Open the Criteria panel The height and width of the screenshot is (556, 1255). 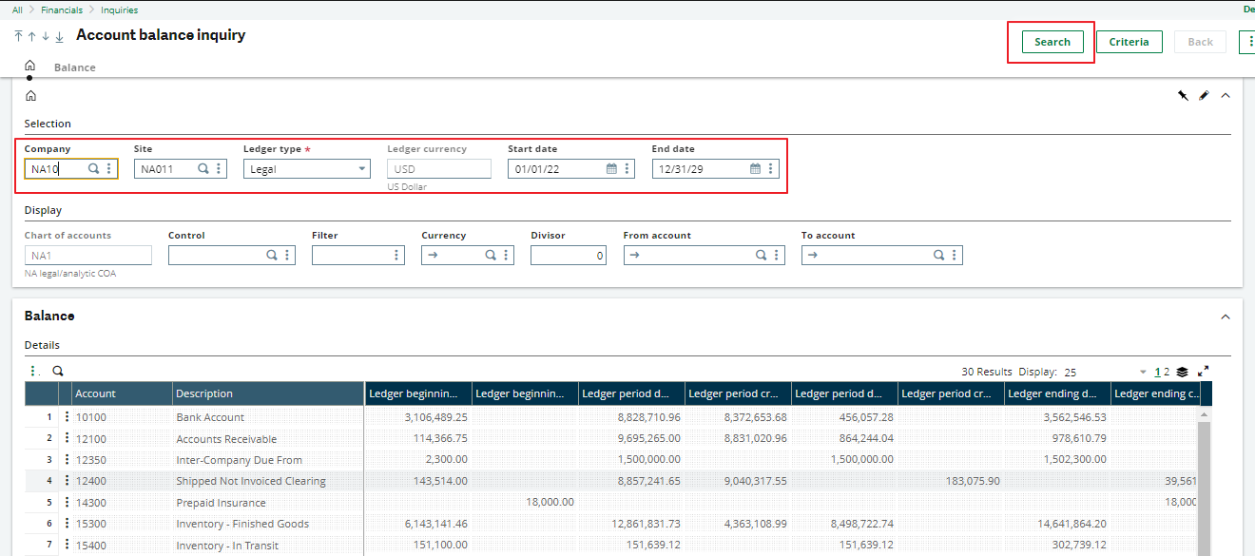[x=1129, y=42]
